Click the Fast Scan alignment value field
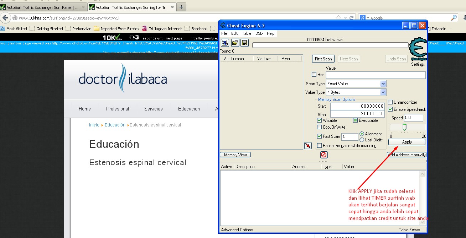 coord(350,137)
